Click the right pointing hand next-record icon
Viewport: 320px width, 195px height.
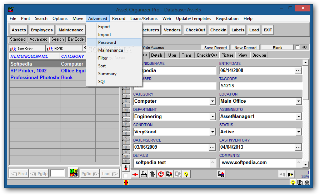291,175
